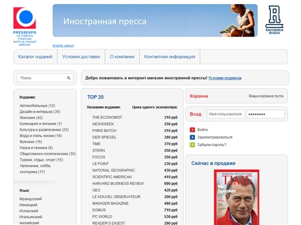Viewport: 301px width, 225px height.
Task: Click the Rautakirja Russia logo
Action: [x=275, y=20]
